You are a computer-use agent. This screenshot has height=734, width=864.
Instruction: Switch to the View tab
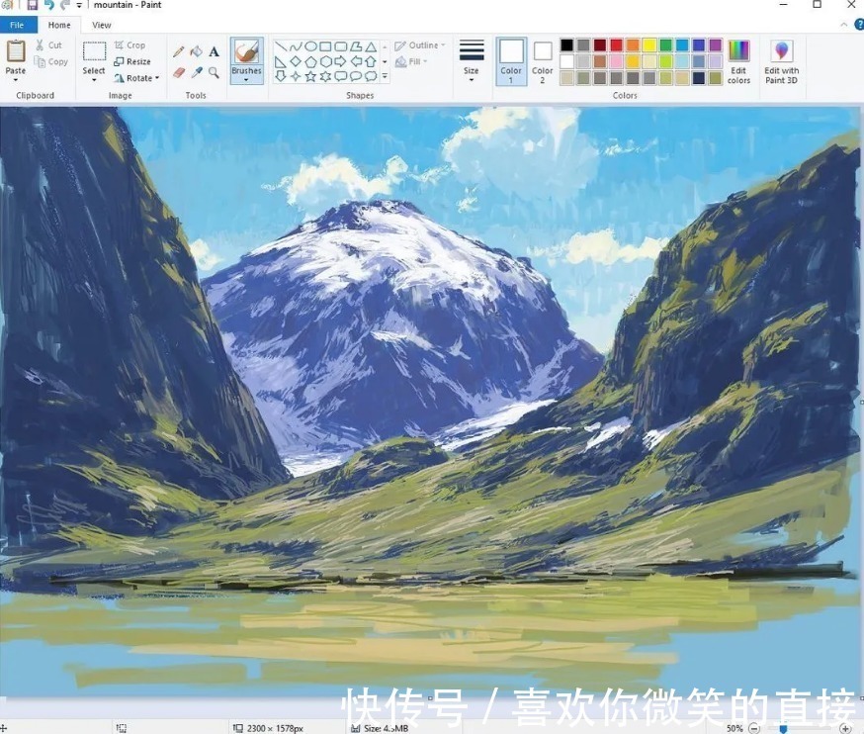coord(101,24)
